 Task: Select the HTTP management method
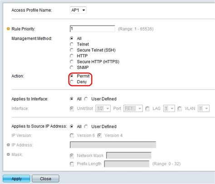(72, 56)
